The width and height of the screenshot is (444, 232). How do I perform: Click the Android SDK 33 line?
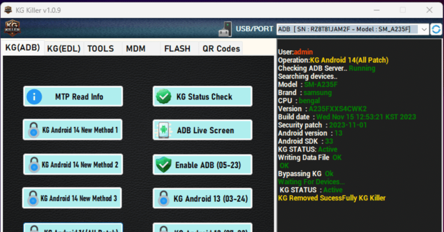pyautogui.click(x=306, y=141)
